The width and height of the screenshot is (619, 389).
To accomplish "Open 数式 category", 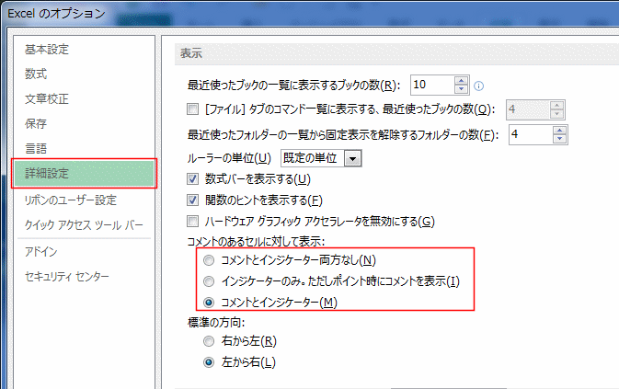I will pos(36,74).
